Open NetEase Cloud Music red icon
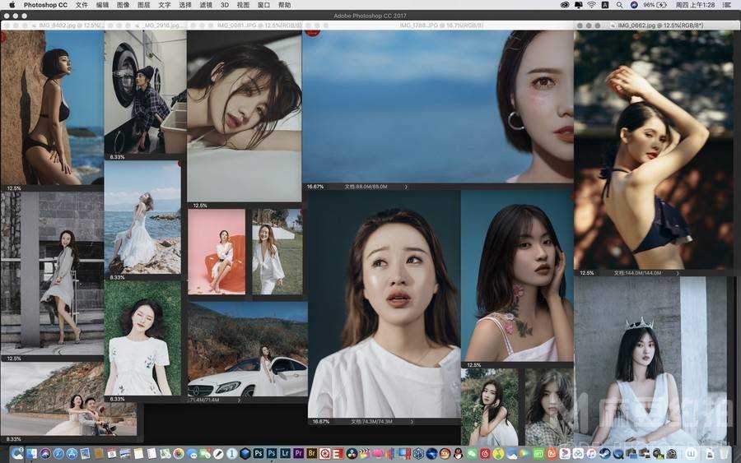This screenshot has height=463, width=741. [485, 454]
